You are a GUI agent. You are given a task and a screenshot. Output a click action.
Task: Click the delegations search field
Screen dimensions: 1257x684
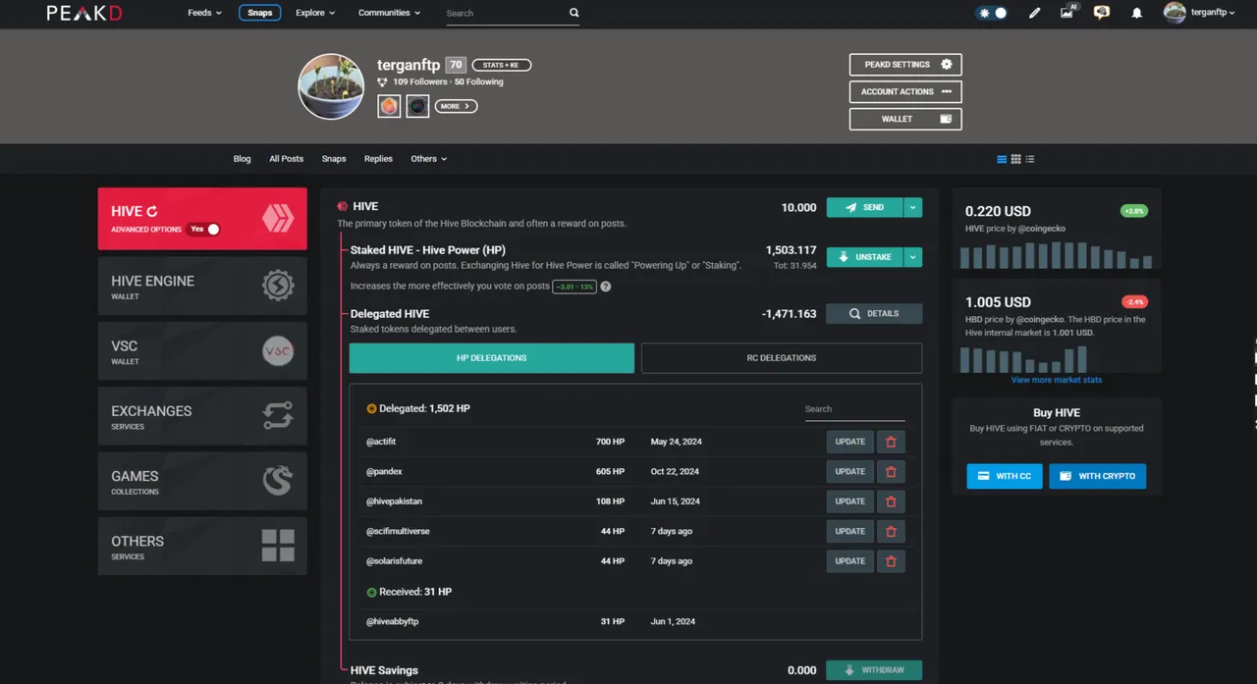(854, 409)
